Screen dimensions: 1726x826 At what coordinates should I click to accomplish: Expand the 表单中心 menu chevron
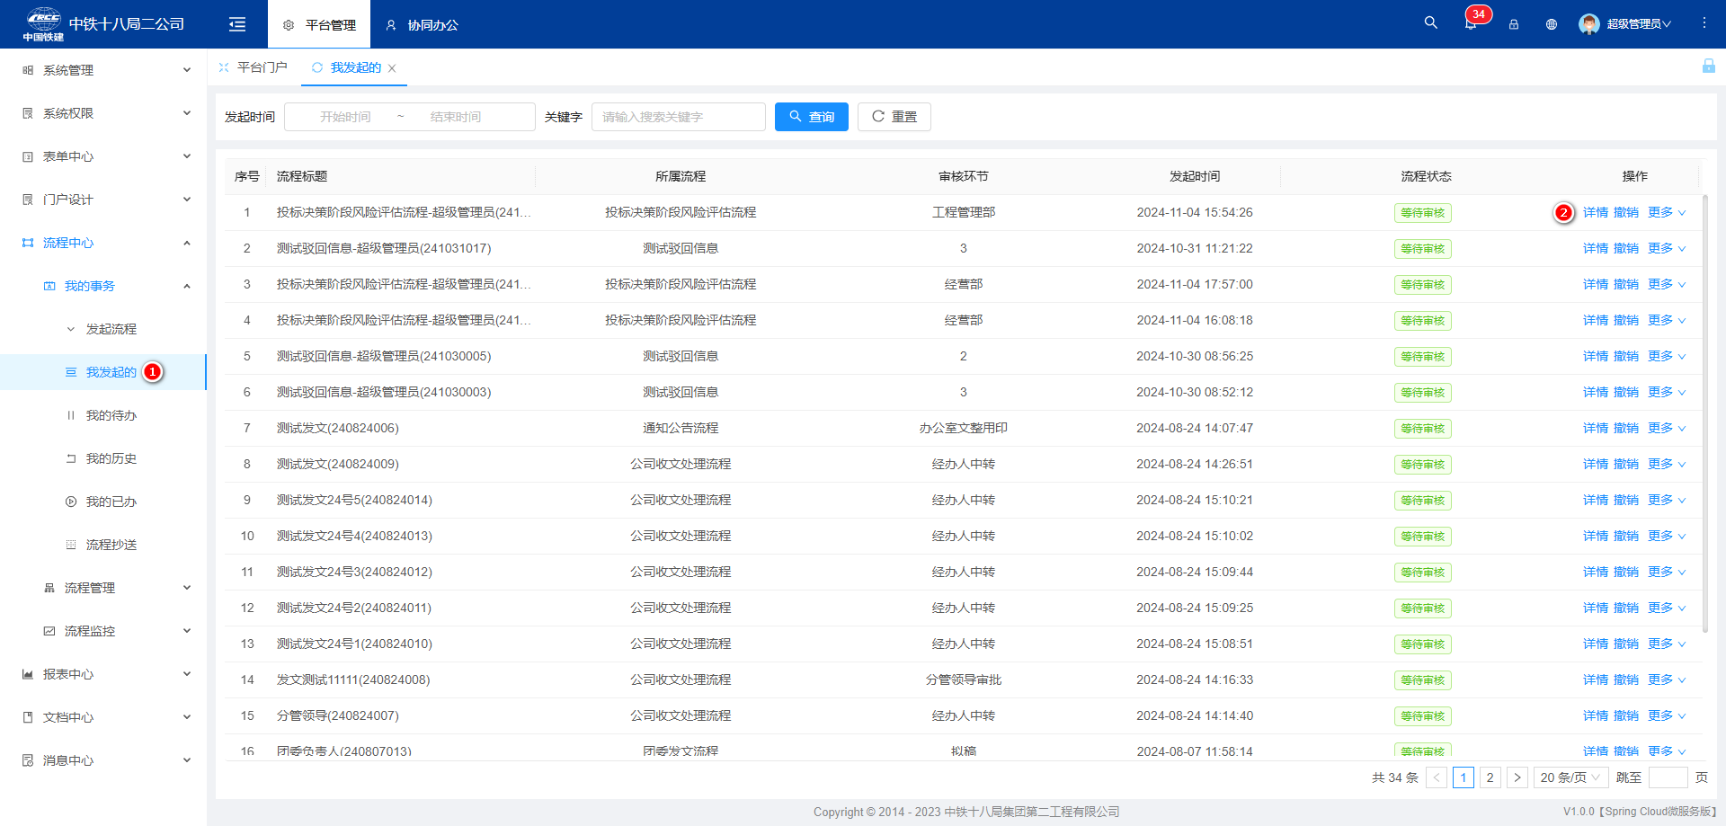(x=187, y=156)
